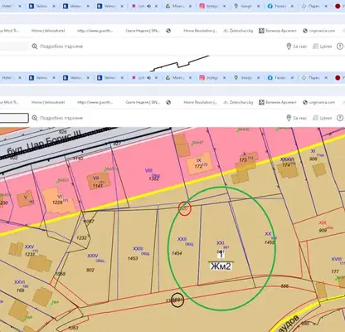Click the black circle marker on the road
Viewport: 345px width, 332px height.
tap(177, 300)
